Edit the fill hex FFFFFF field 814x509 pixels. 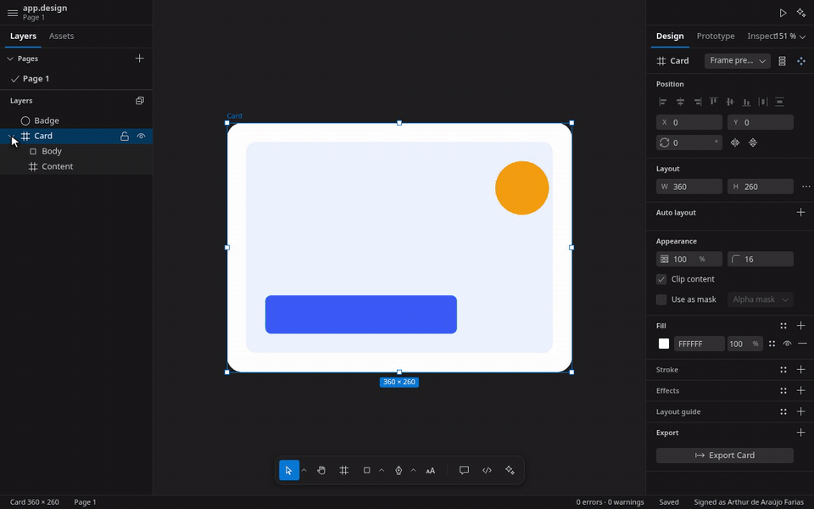(x=699, y=344)
